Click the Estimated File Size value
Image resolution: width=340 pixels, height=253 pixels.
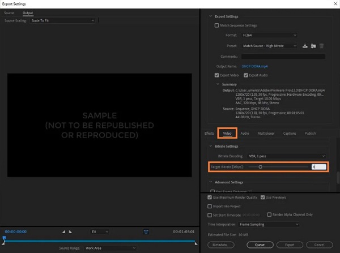click(243, 234)
